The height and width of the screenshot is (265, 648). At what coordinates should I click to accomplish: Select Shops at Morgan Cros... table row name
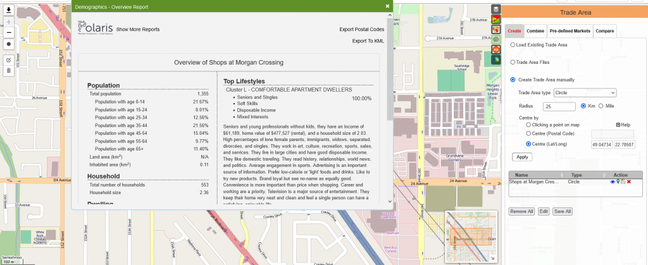(533, 182)
